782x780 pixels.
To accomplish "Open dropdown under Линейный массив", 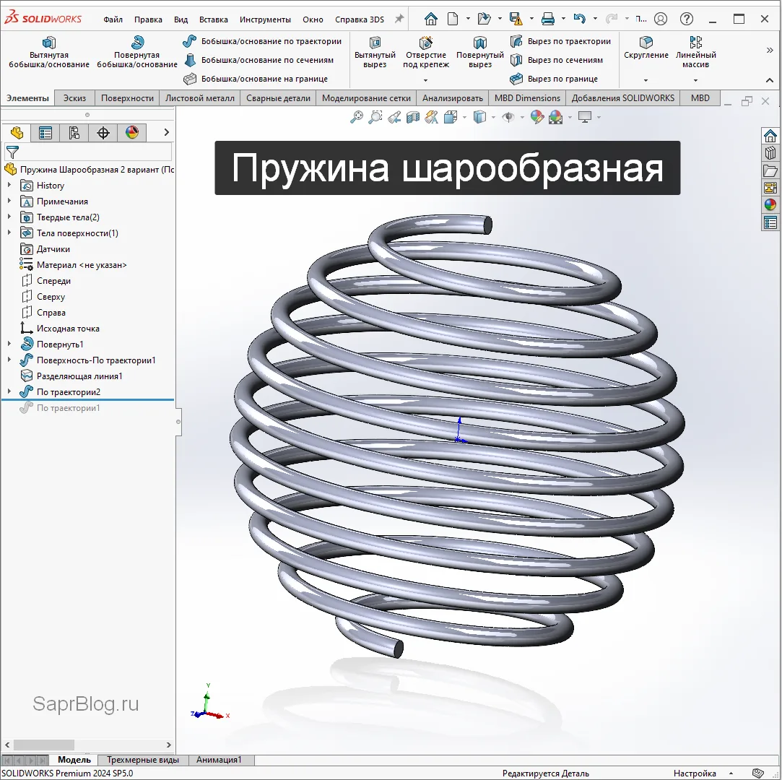I will coord(695,80).
